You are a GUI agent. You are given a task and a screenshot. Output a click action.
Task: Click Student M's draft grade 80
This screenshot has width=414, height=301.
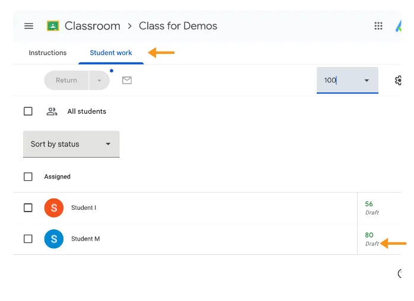click(369, 235)
